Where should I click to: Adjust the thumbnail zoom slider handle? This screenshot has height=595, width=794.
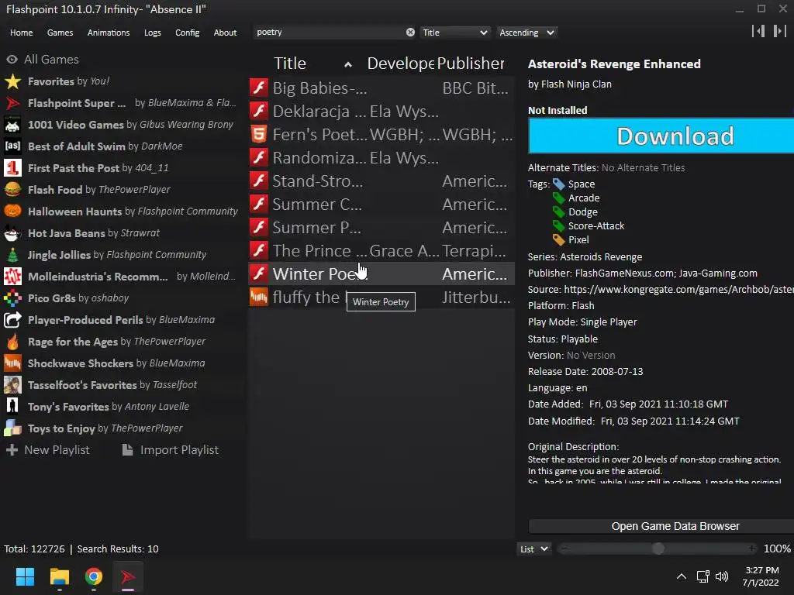658,549
